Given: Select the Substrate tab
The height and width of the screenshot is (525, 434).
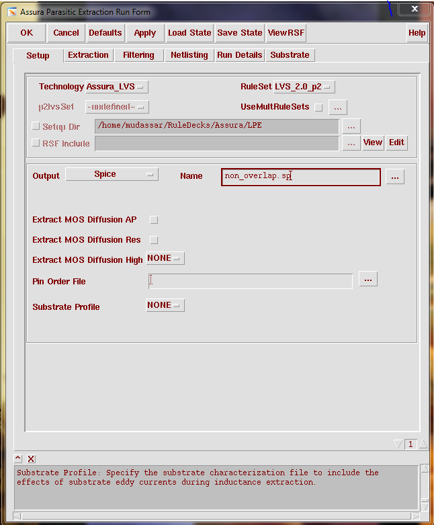Looking at the screenshot, I should click(x=290, y=55).
